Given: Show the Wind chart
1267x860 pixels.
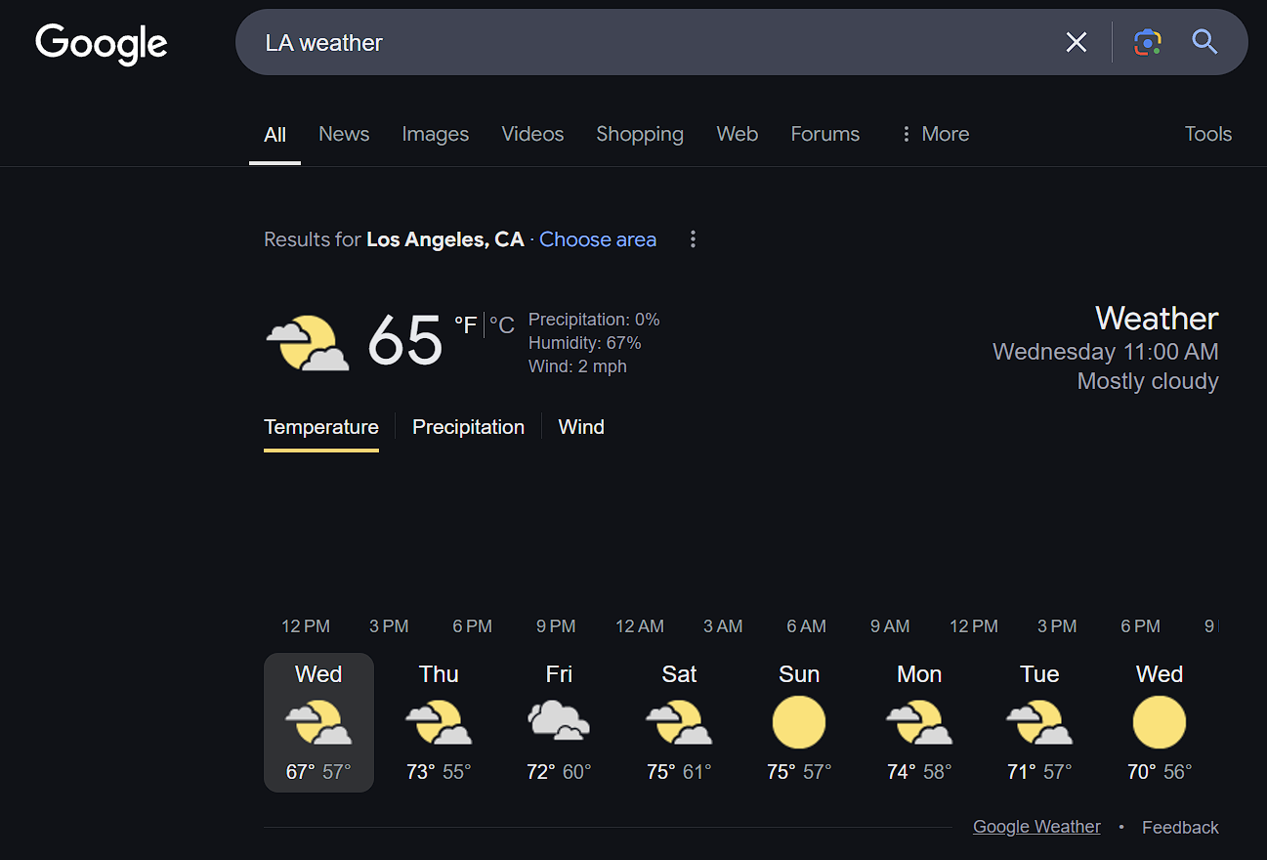Looking at the screenshot, I should (581, 427).
